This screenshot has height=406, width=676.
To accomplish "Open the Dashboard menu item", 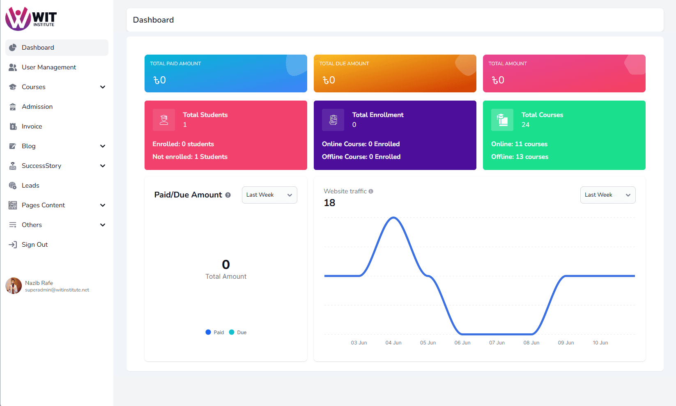I will [x=57, y=48].
